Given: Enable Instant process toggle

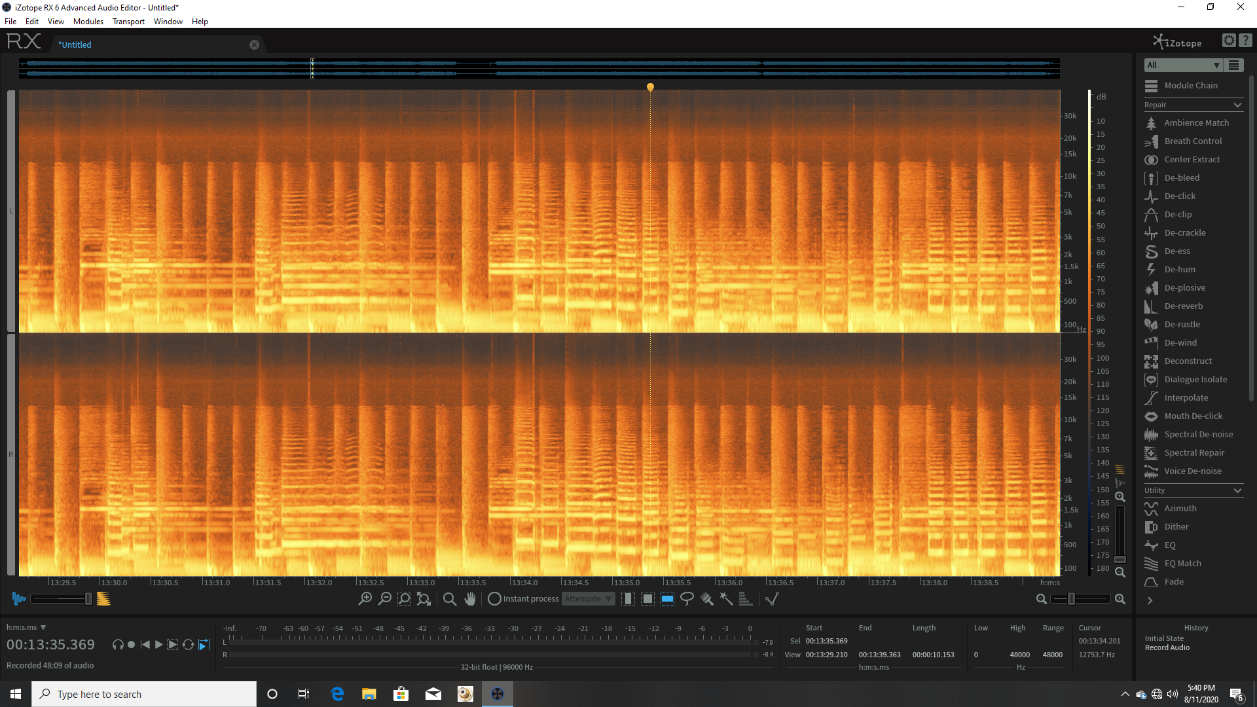Looking at the screenshot, I should click(x=494, y=598).
